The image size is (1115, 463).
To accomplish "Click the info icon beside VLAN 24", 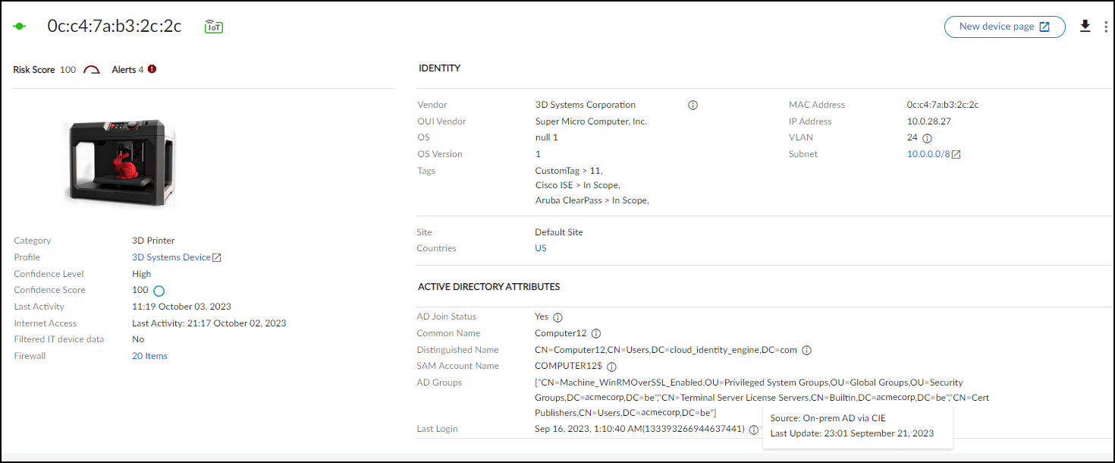I will tap(927, 138).
